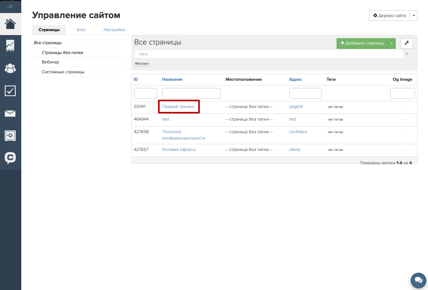Click the Добавить страницу button

point(362,43)
